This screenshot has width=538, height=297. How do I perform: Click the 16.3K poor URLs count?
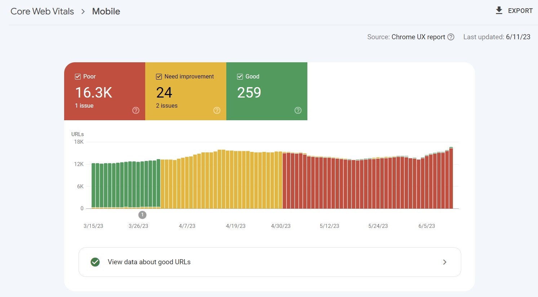pyautogui.click(x=94, y=93)
